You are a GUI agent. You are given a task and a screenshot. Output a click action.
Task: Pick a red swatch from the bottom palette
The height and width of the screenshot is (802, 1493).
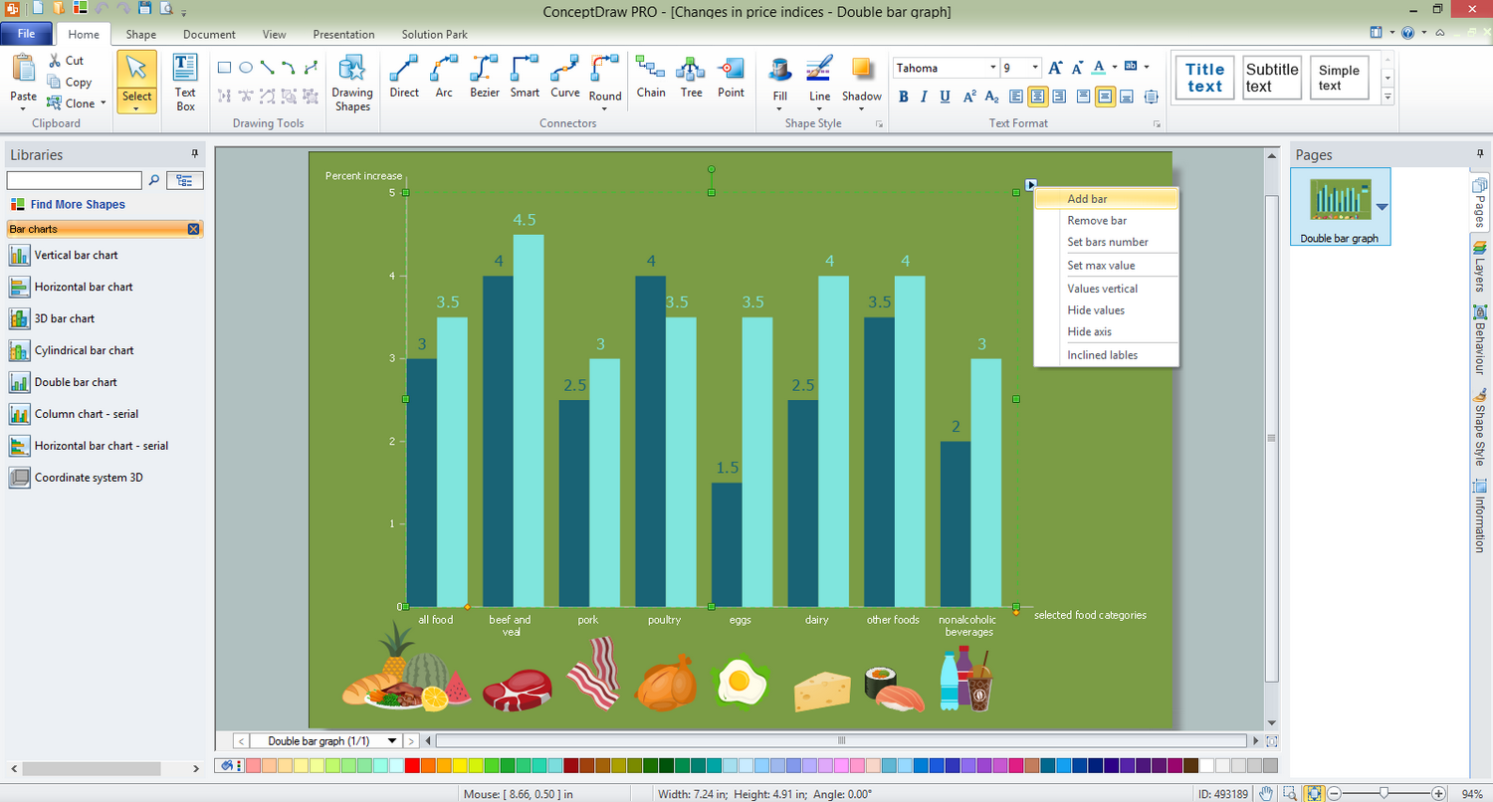coord(410,765)
